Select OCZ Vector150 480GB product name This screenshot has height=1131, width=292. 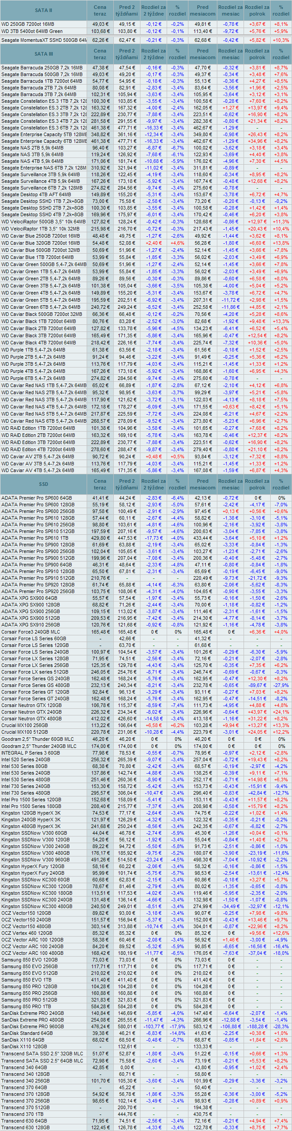click(26, 927)
